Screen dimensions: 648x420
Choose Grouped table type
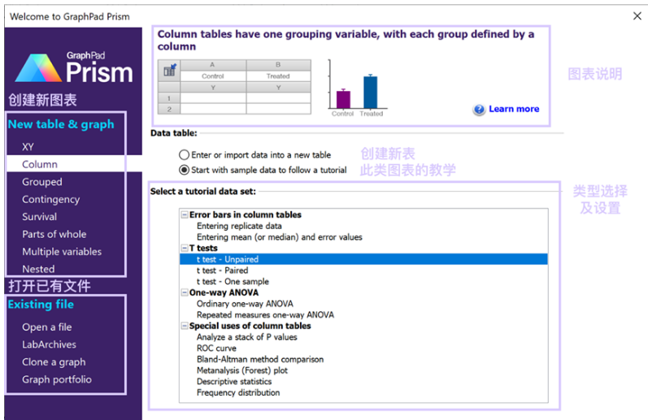[x=42, y=182]
